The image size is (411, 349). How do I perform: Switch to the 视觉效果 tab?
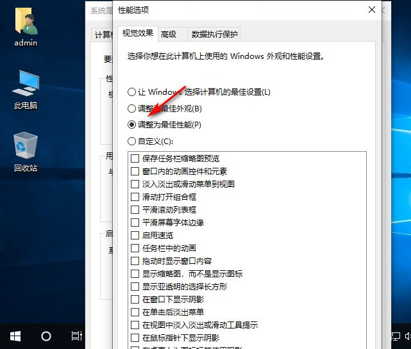pos(138,33)
